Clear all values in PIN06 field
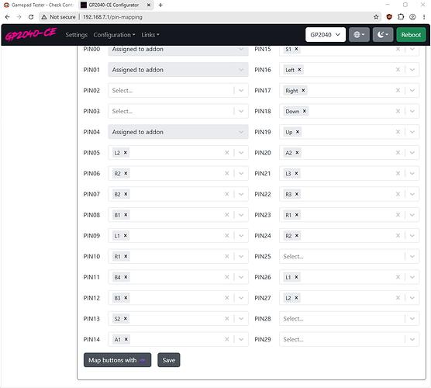Image resolution: width=431 pixels, height=388 pixels. [227, 173]
